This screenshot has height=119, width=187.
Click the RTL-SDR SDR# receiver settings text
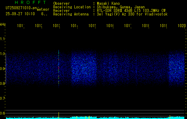point(131,11)
